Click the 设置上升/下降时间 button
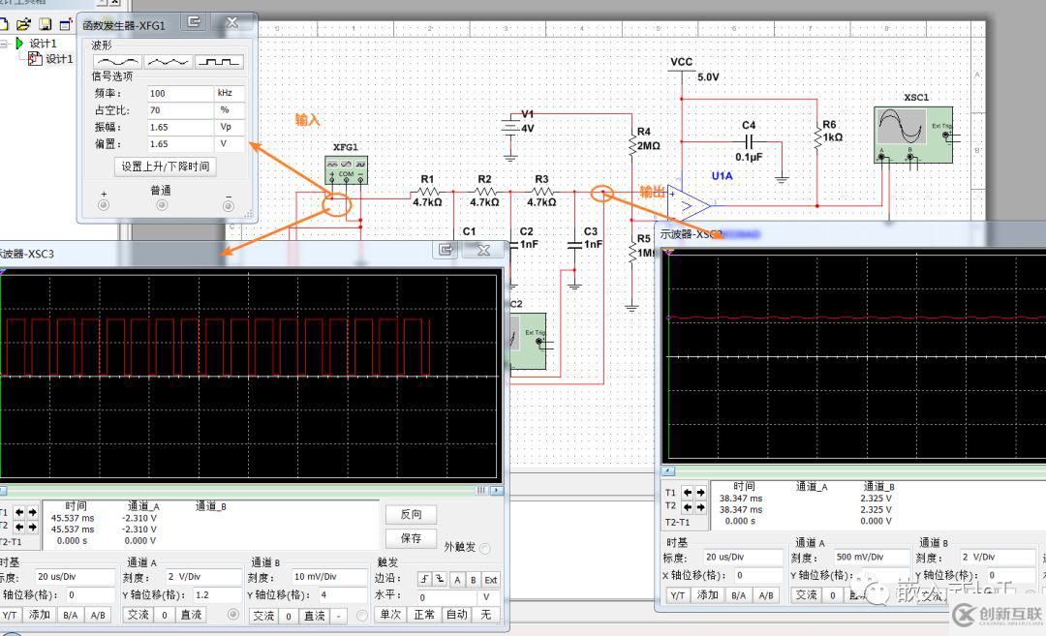Screen dimensions: 1046x636 point(166,167)
